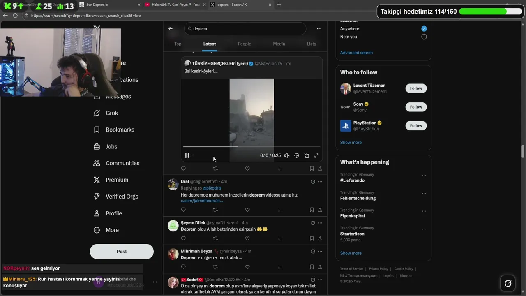Open a new browser tab
Viewport: 526px width, 296px height.
(x=279, y=5)
